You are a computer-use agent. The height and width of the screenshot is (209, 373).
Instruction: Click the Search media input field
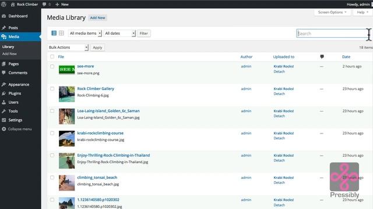333,34
